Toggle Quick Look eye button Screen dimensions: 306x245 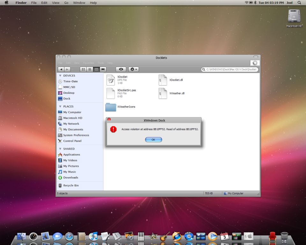coord(121,69)
